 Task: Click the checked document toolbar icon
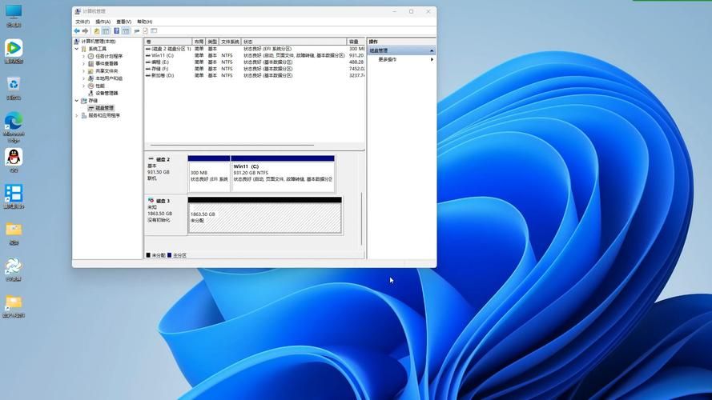tap(145, 31)
